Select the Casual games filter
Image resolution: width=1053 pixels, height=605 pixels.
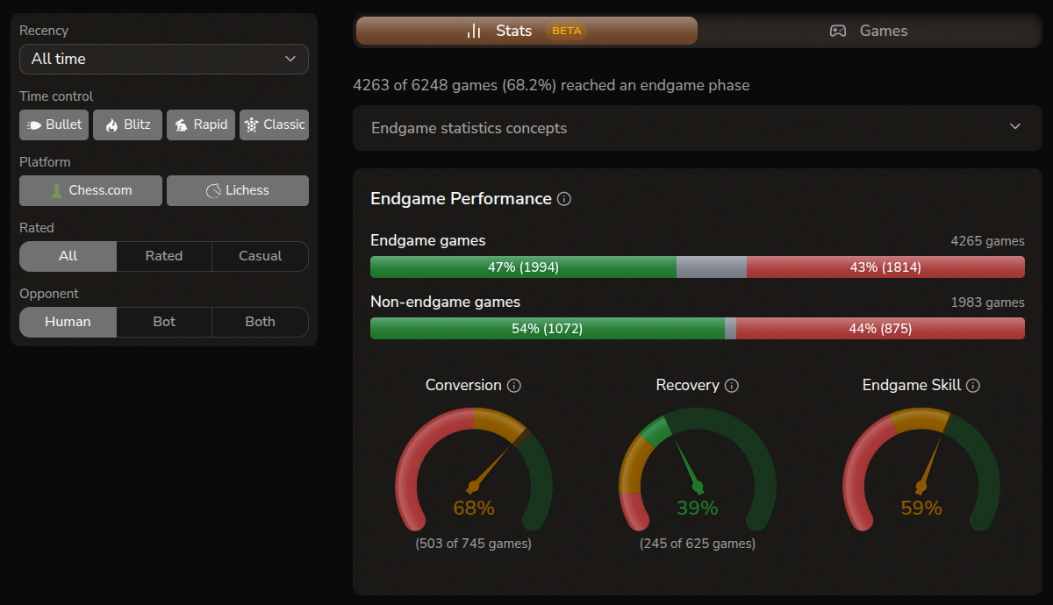260,256
